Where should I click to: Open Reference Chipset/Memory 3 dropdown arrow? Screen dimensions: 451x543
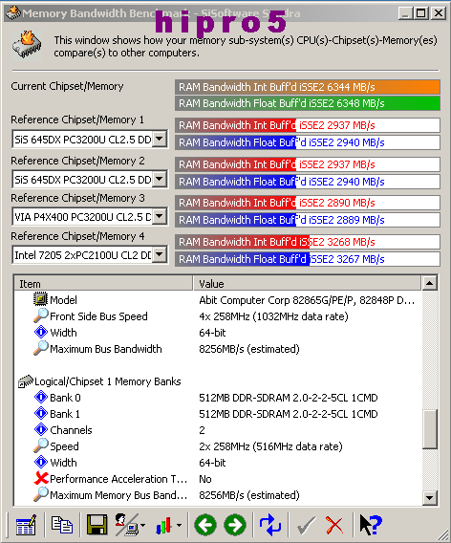pyautogui.click(x=160, y=216)
